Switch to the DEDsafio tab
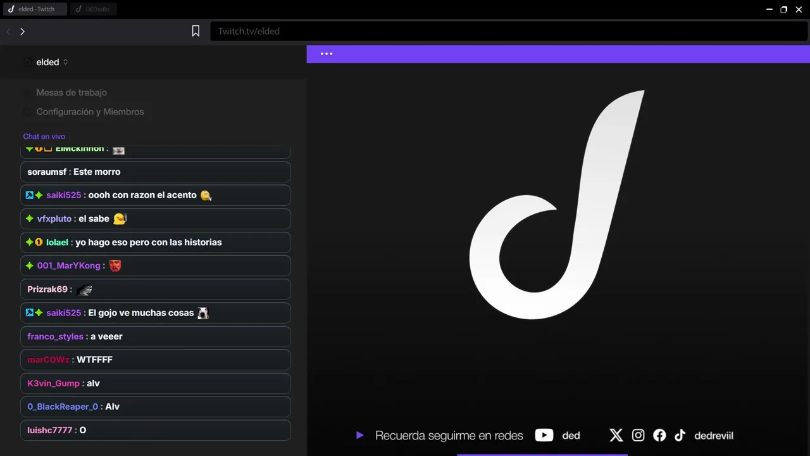810x456 pixels. (94, 9)
